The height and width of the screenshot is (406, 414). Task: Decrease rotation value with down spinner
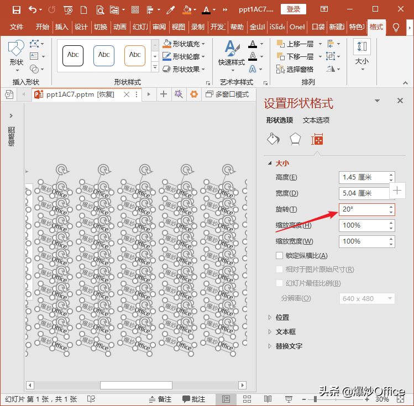tap(391, 212)
